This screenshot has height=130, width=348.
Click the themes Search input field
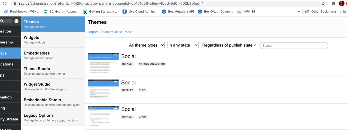[294, 45]
